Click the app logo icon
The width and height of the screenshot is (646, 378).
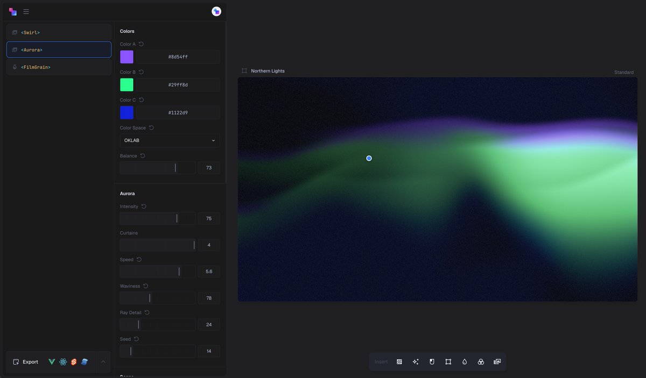(12, 11)
